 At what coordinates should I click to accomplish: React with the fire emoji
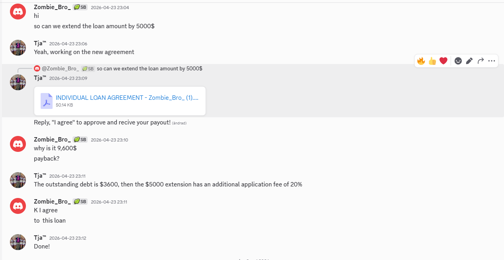point(421,61)
